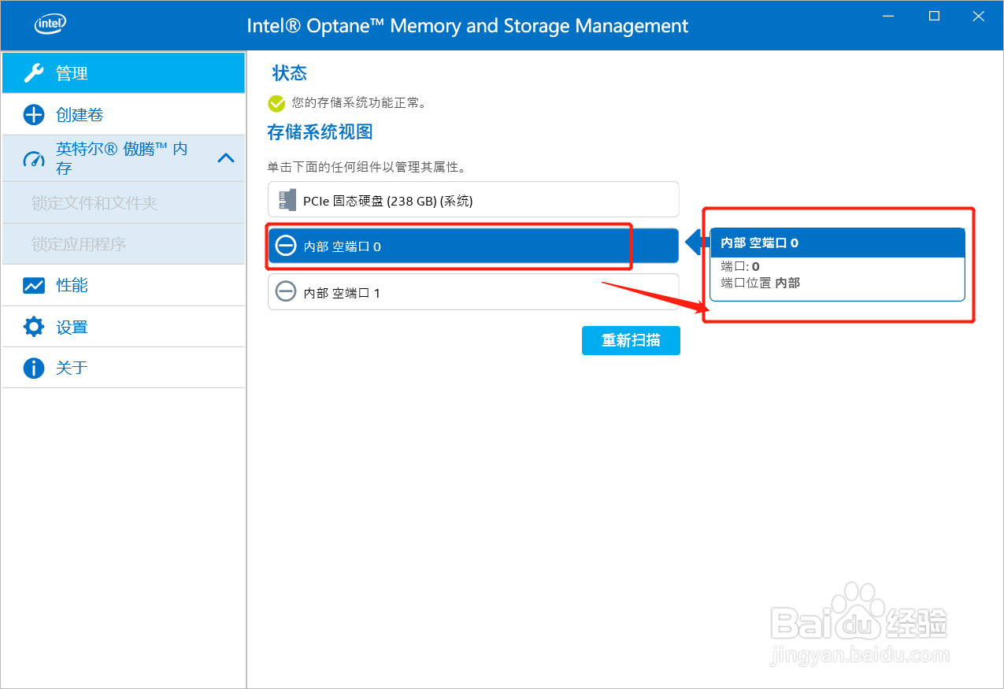
Task: Click the PCIe SSD drive icon
Action: pos(287,201)
